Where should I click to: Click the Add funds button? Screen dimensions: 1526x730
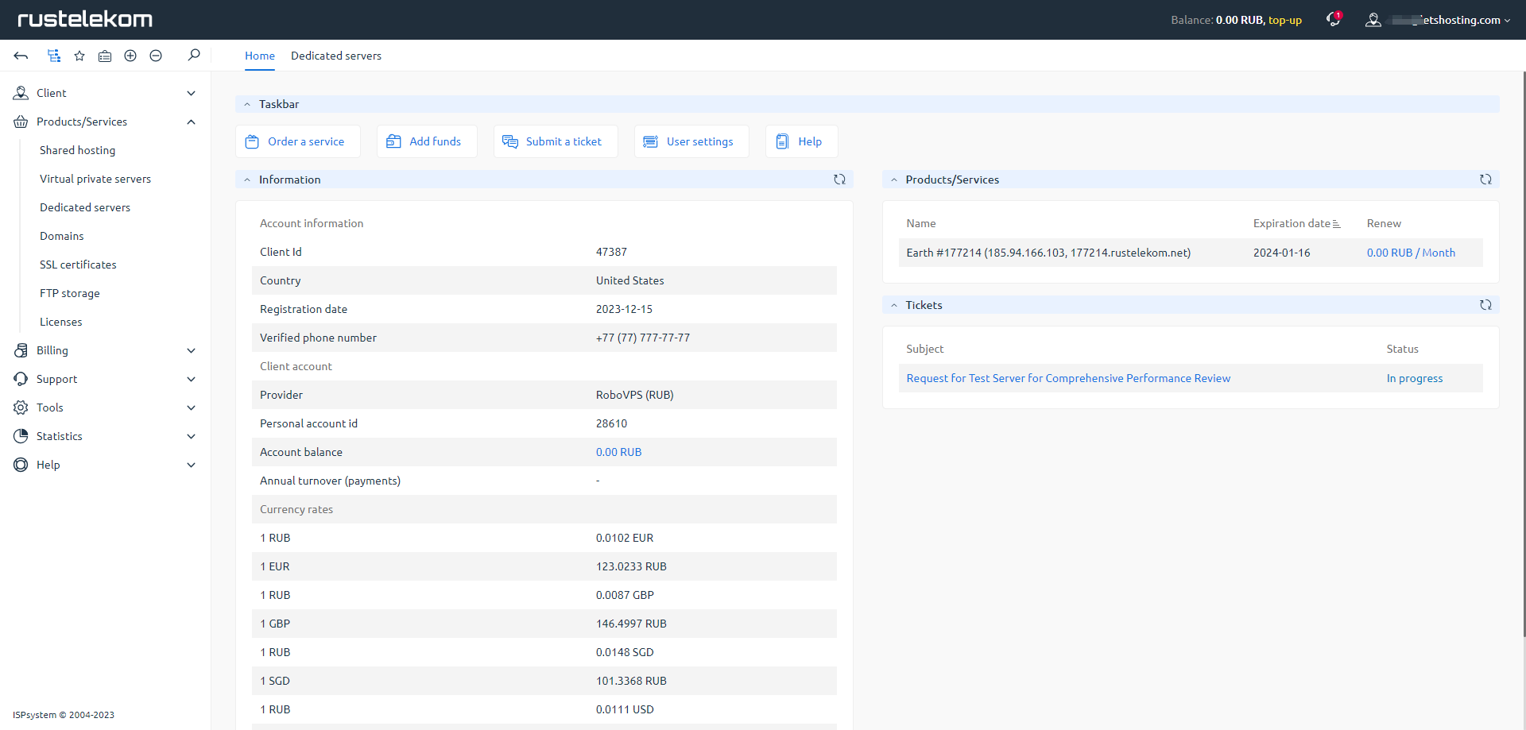[427, 141]
